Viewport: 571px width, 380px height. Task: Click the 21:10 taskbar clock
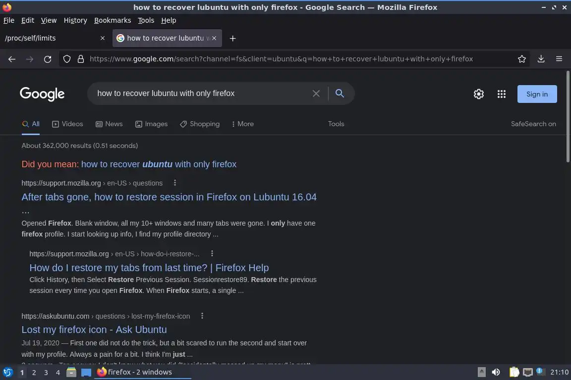click(x=559, y=372)
